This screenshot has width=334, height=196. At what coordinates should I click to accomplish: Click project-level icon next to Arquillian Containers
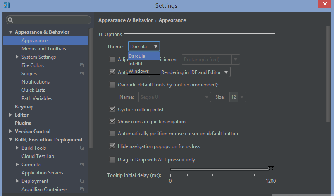pos(82,189)
